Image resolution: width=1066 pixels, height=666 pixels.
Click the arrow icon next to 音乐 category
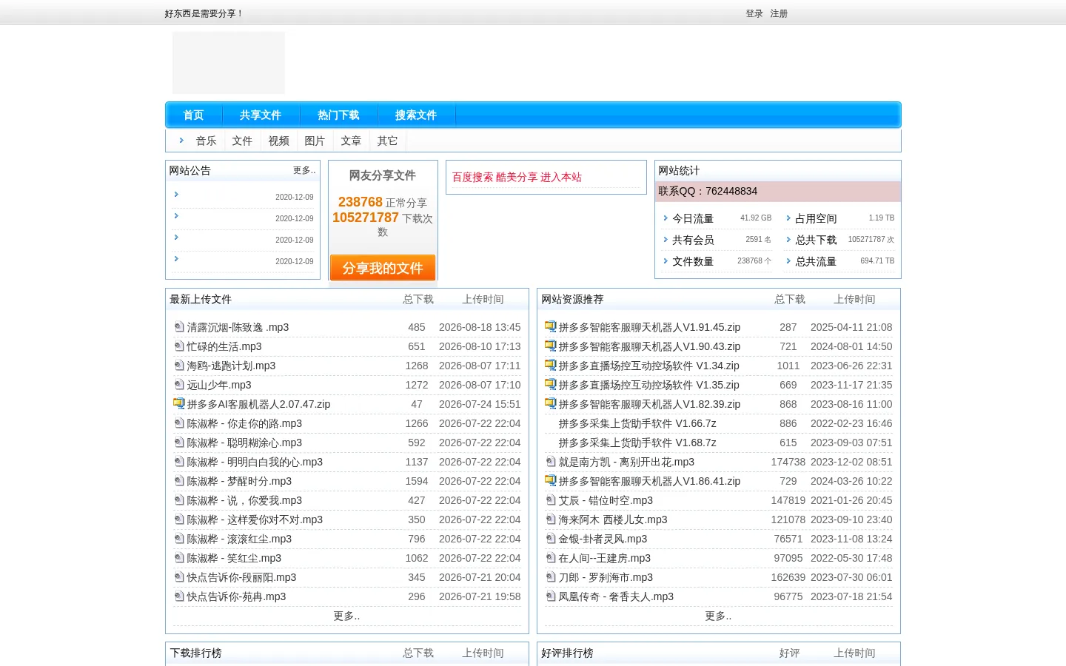point(181,140)
